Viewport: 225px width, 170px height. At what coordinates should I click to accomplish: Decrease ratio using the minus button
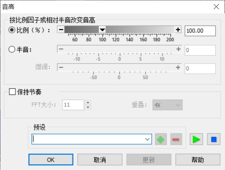[x=61, y=30]
